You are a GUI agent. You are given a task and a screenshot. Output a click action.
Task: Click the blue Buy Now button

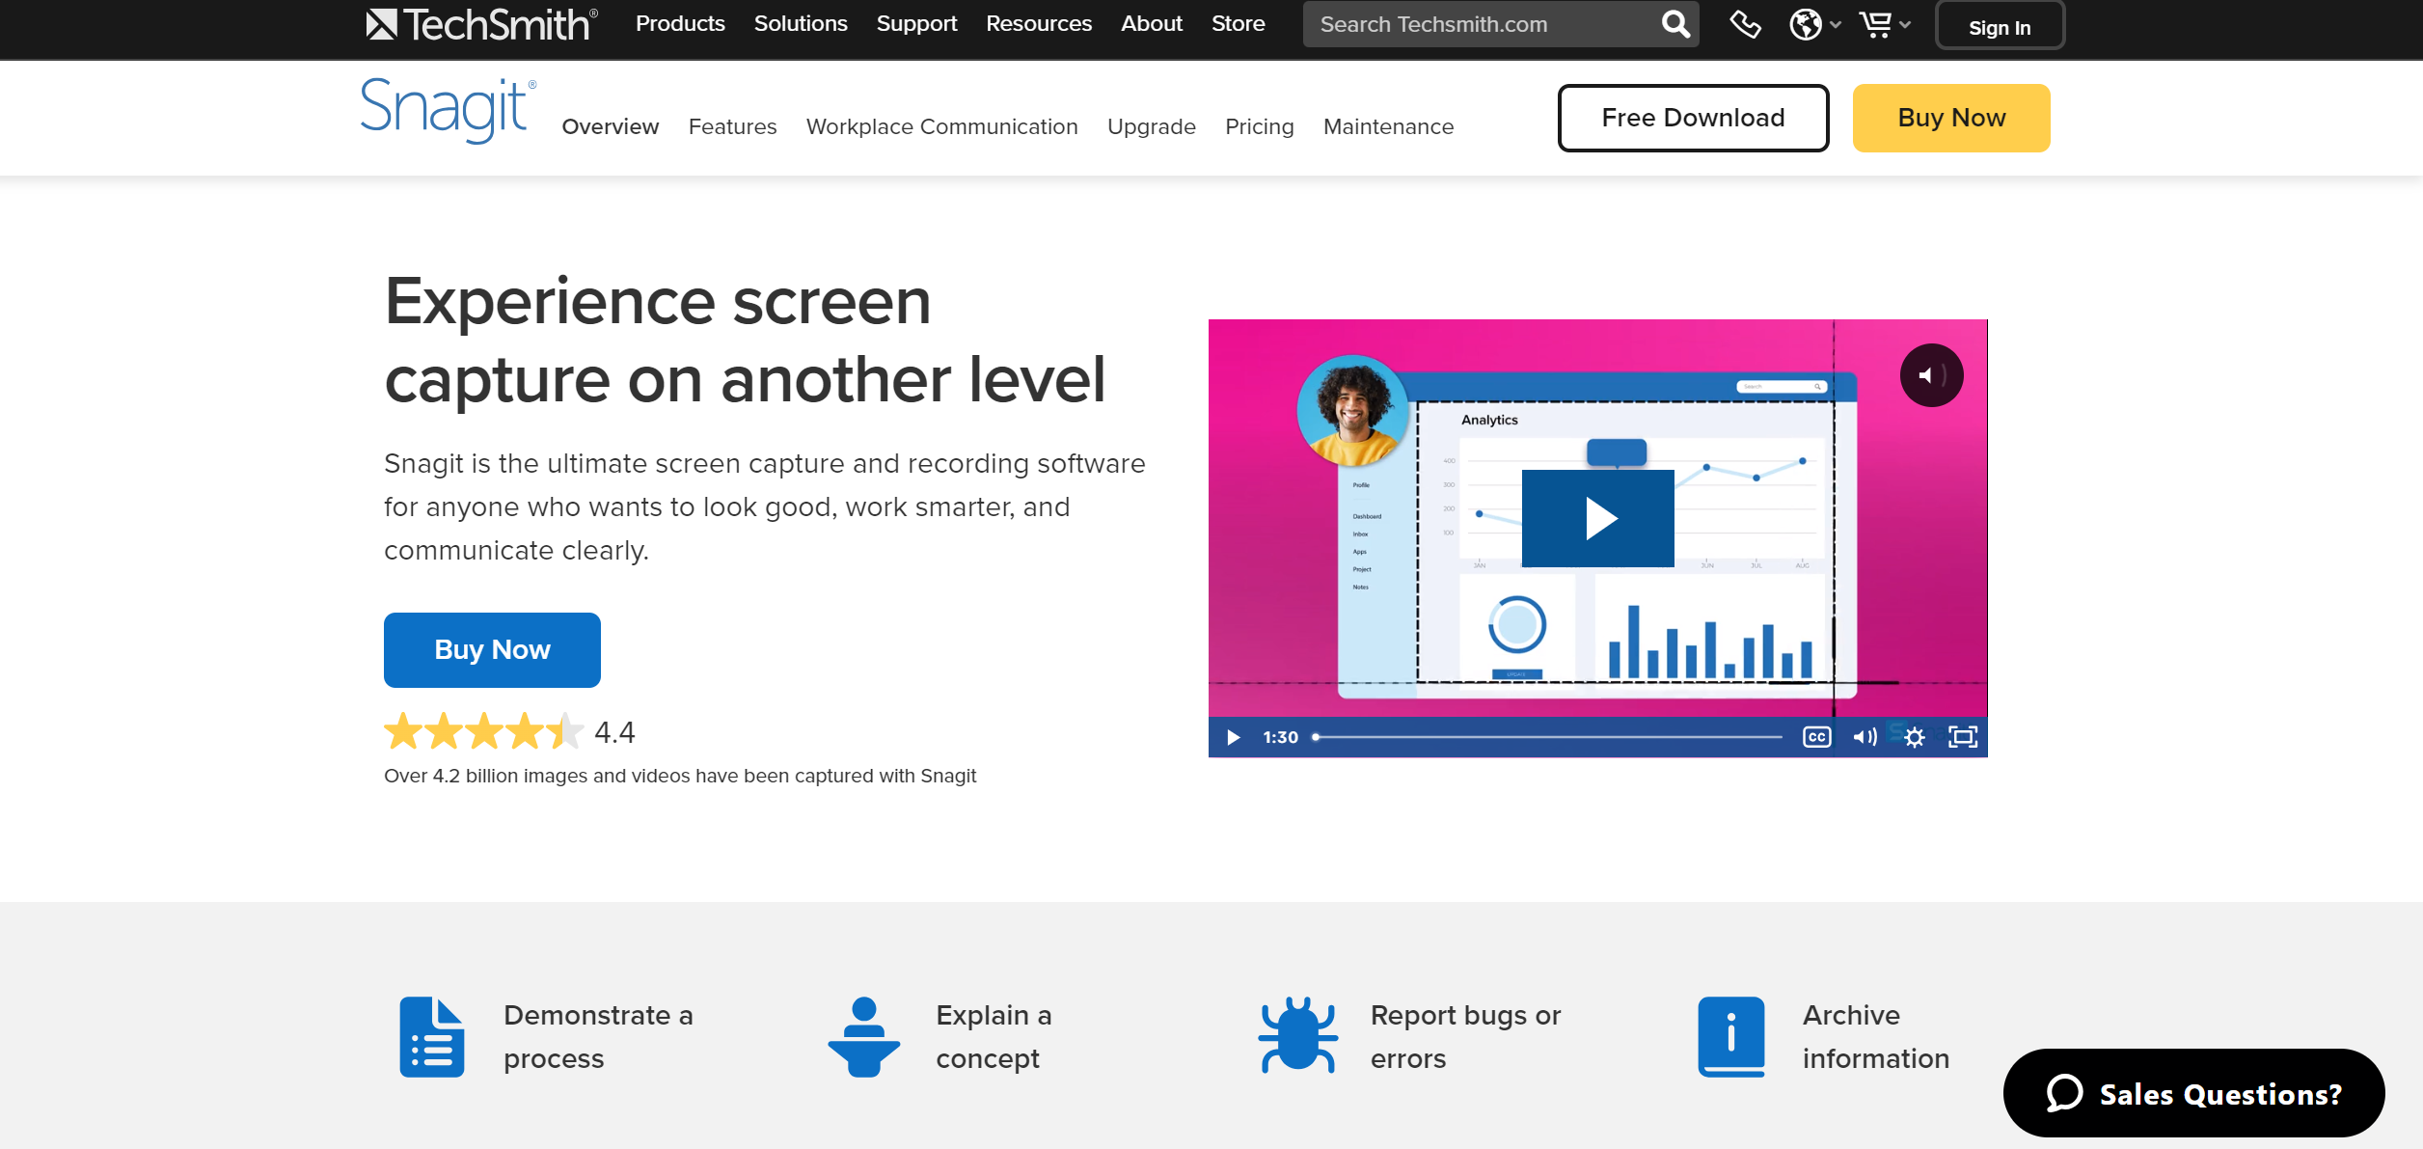coord(492,650)
